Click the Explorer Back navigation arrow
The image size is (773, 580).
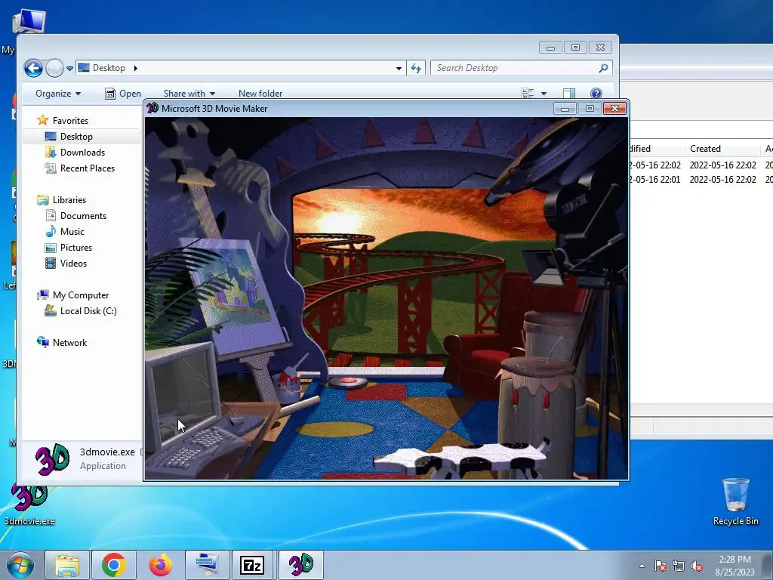(33, 68)
